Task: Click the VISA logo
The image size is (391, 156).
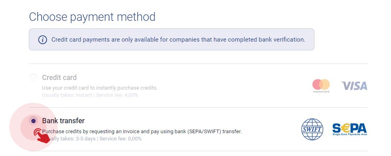Action: (354, 86)
